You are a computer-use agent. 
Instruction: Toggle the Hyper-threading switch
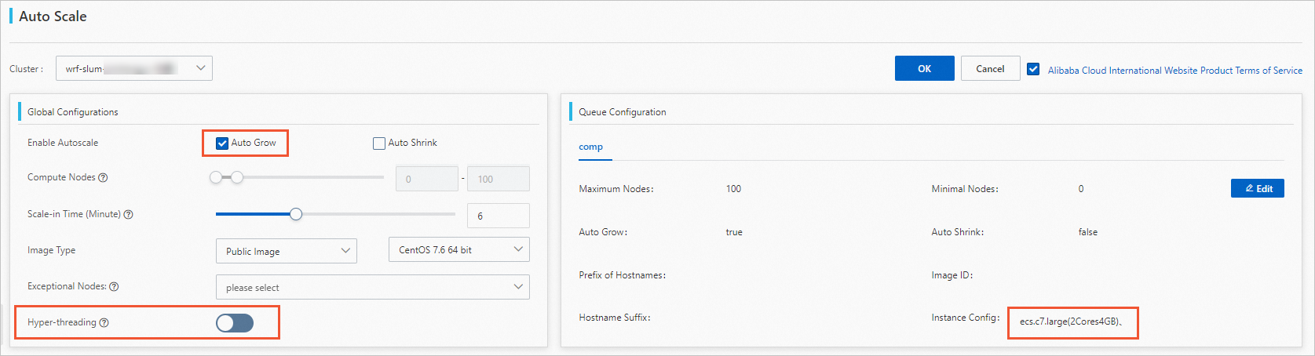click(235, 323)
